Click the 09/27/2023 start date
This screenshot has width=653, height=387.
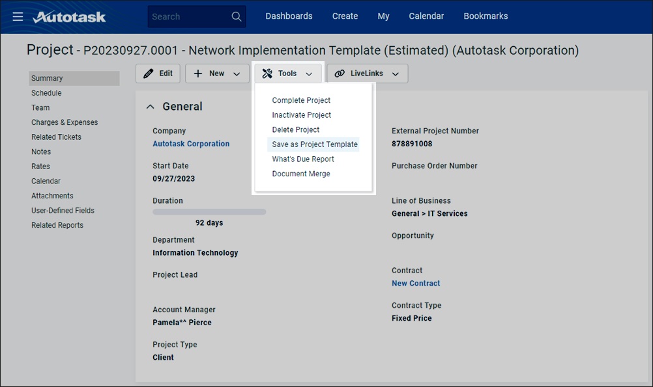point(173,179)
